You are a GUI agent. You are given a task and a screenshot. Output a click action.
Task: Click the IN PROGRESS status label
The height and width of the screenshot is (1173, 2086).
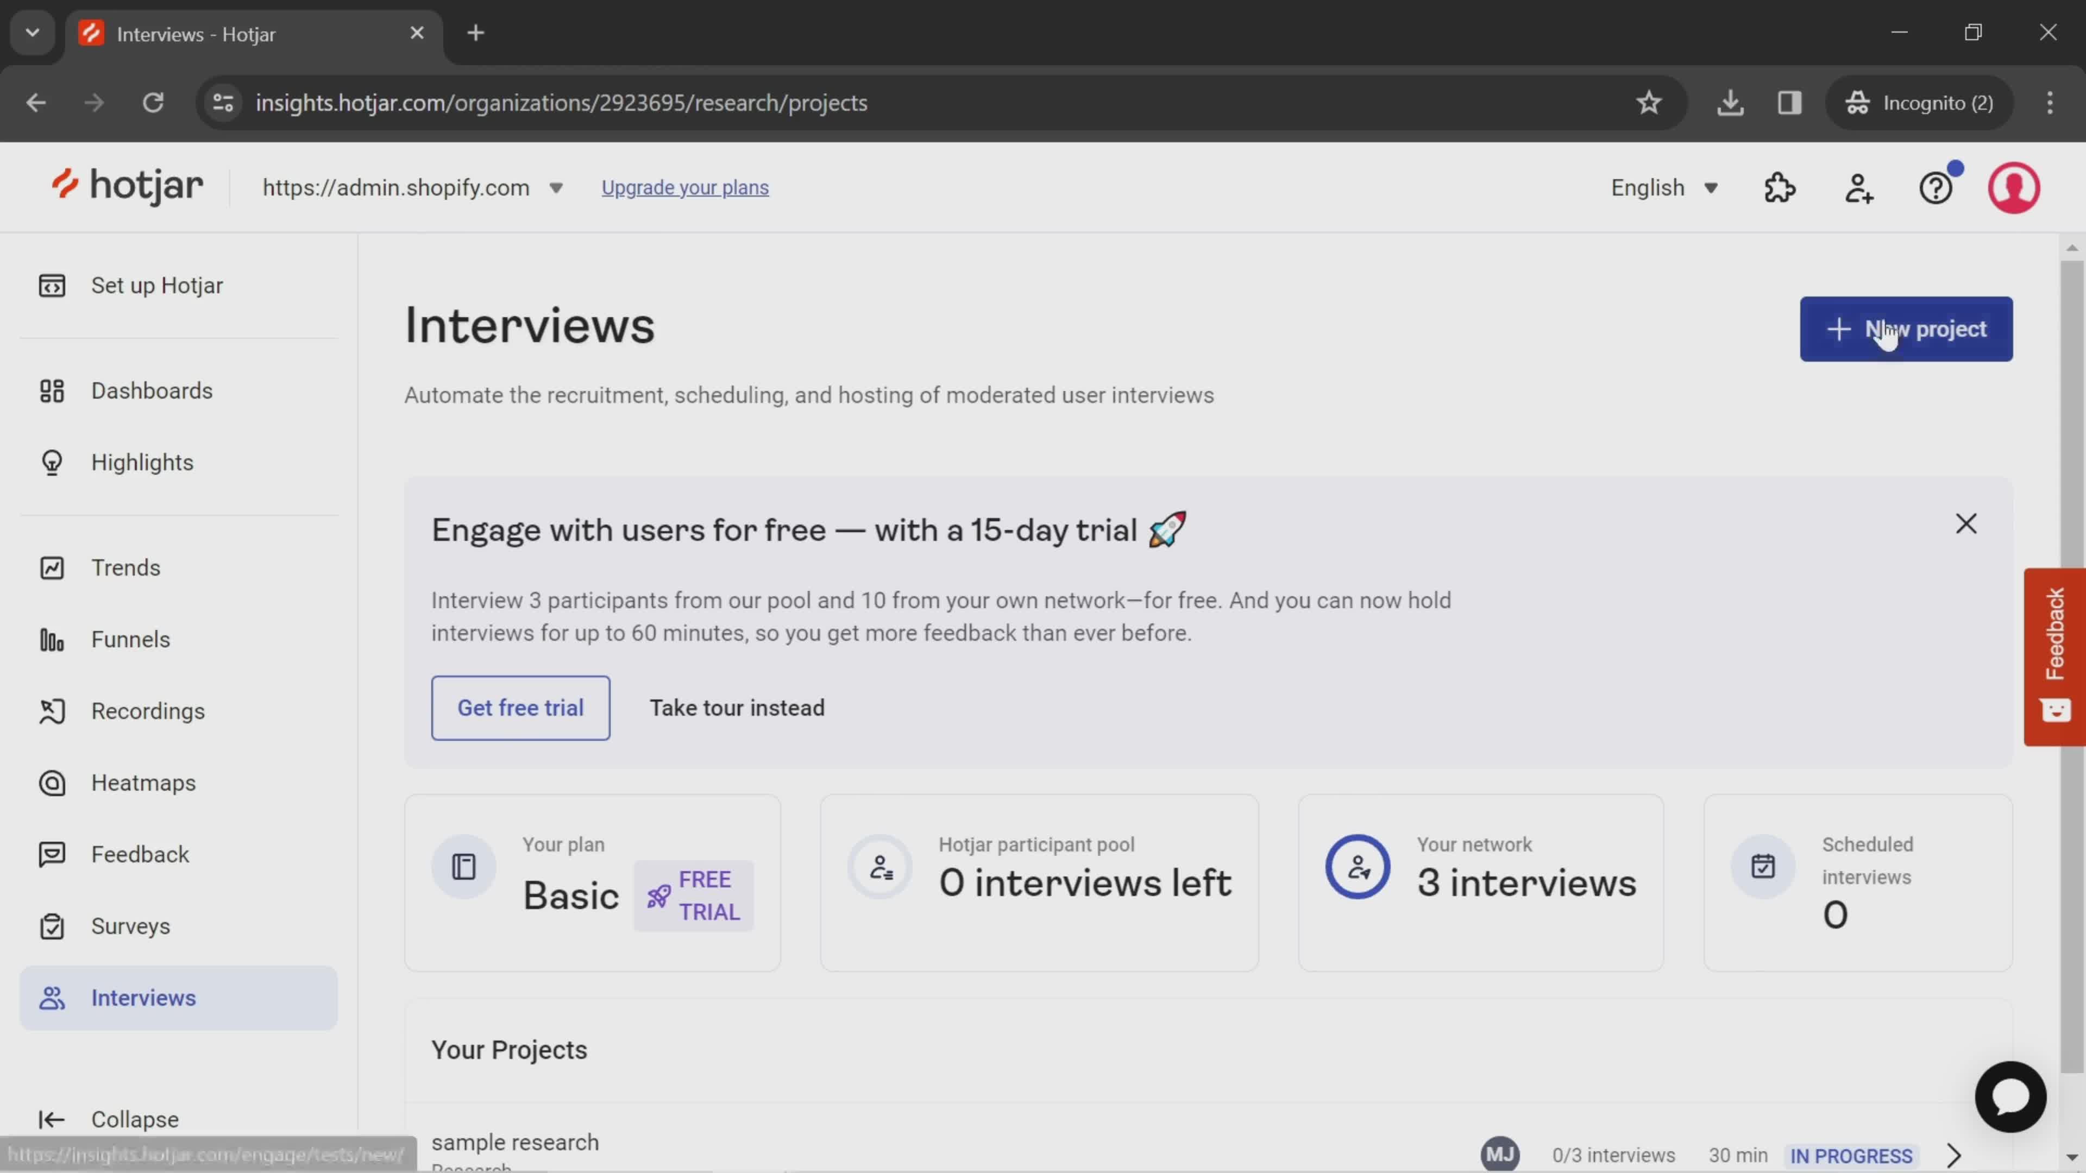pos(1851,1156)
